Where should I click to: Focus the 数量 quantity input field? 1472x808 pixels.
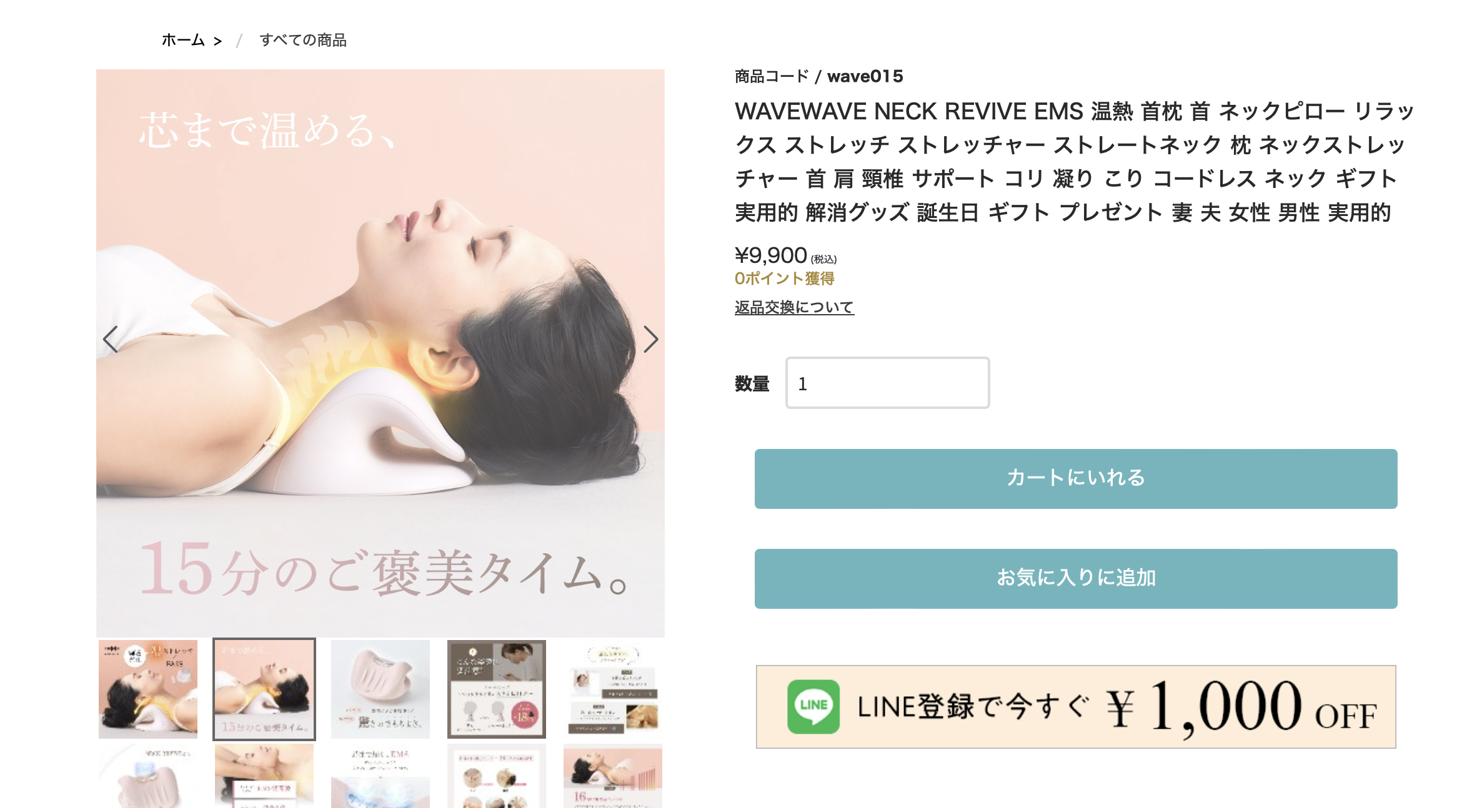tap(887, 383)
